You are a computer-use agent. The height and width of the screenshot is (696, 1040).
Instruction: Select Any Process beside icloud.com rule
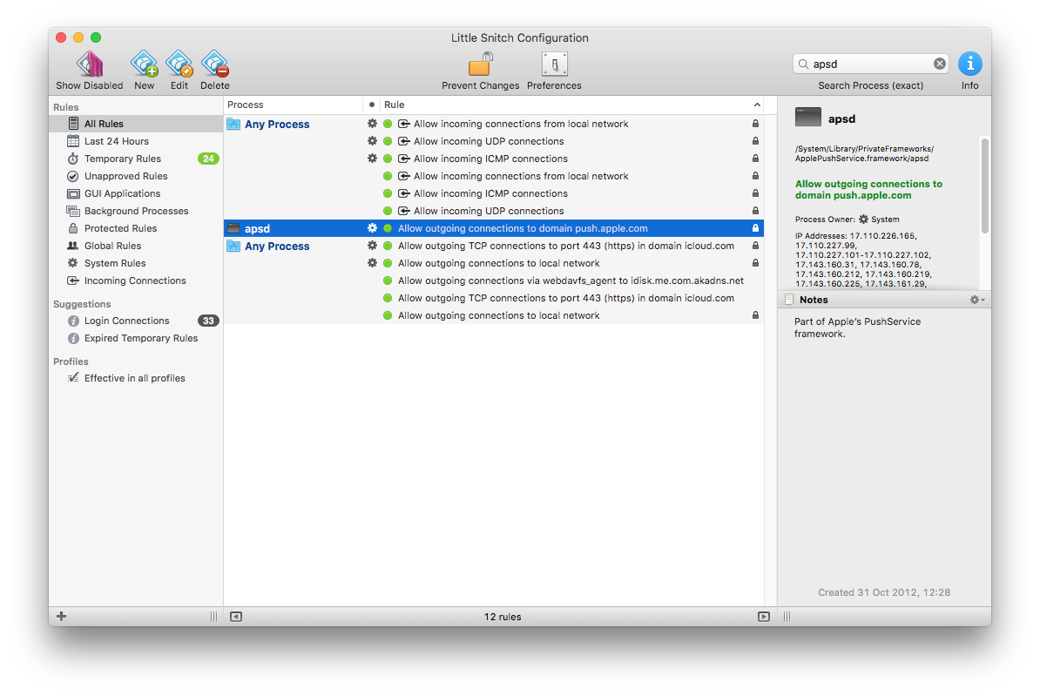tap(277, 247)
